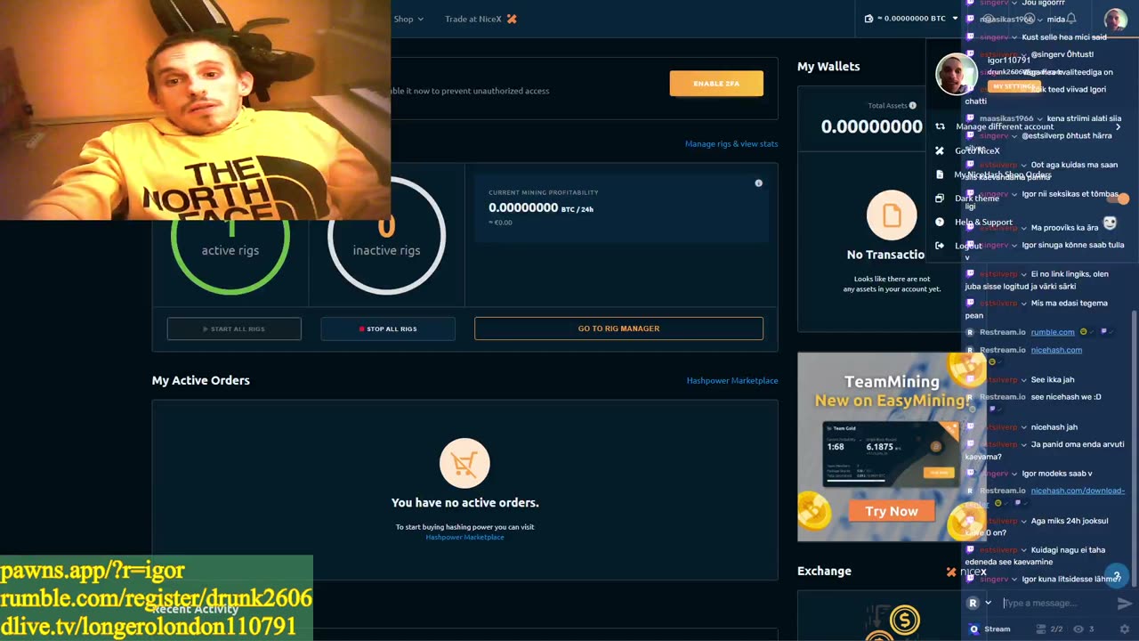Click the Help & Support question icon
The height and width of the screenshot is (641, 1139).
pos(940,222)
